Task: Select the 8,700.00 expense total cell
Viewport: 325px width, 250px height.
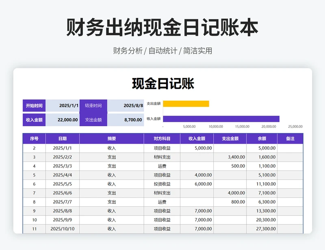Action: pos(126,120)
